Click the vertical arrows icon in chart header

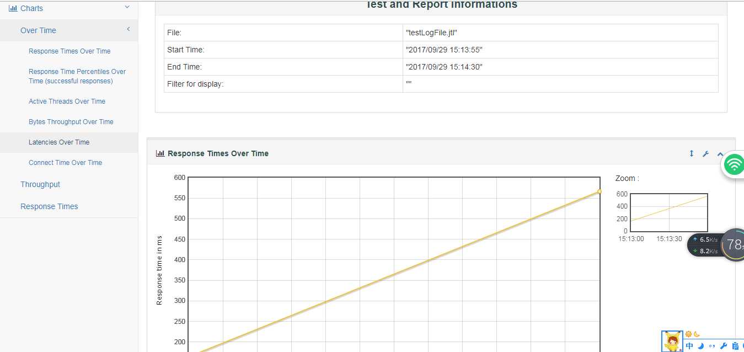click(x=692, y=153)
